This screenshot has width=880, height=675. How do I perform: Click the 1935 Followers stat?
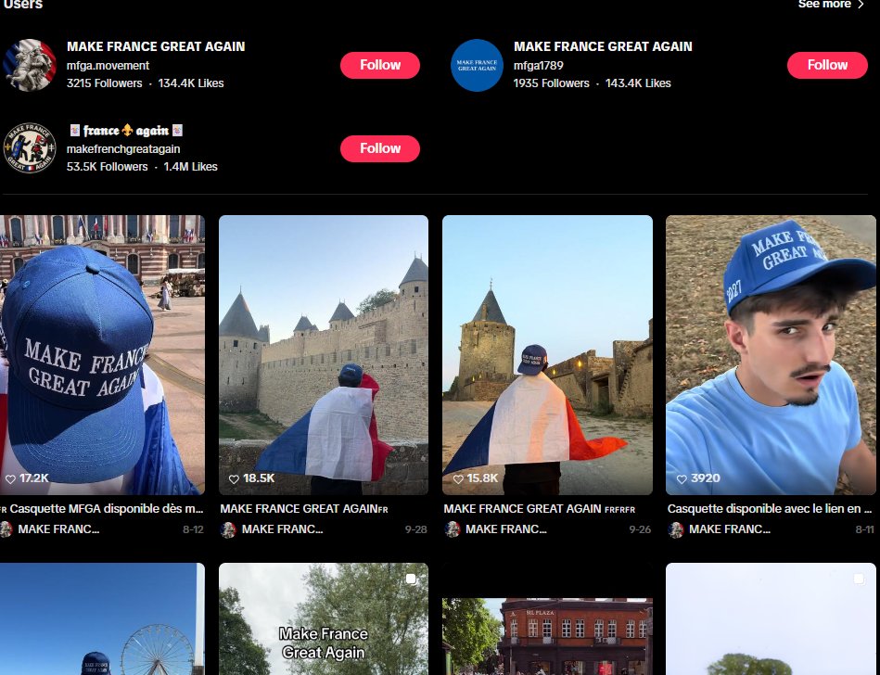pyautogui.click(x=551, y=83)
